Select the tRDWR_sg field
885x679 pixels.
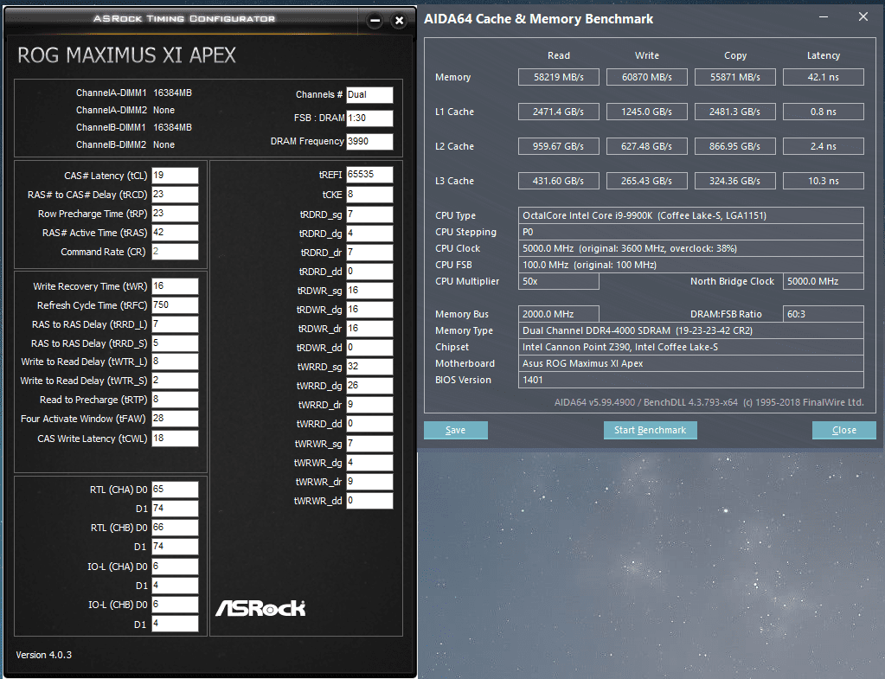(x=369, y=291)
